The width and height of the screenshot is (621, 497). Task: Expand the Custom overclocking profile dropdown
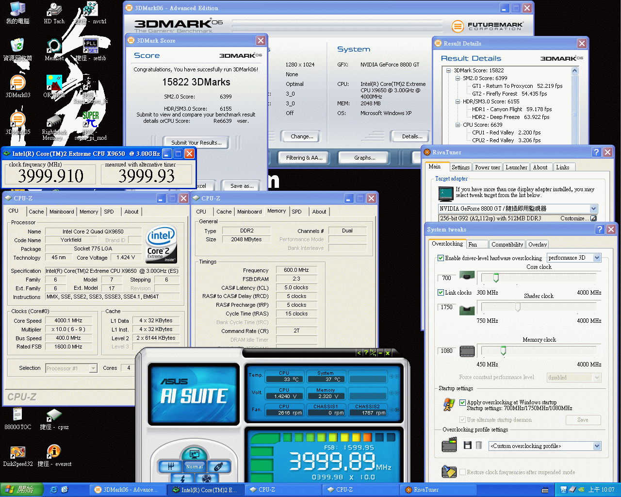coord(597,446)
